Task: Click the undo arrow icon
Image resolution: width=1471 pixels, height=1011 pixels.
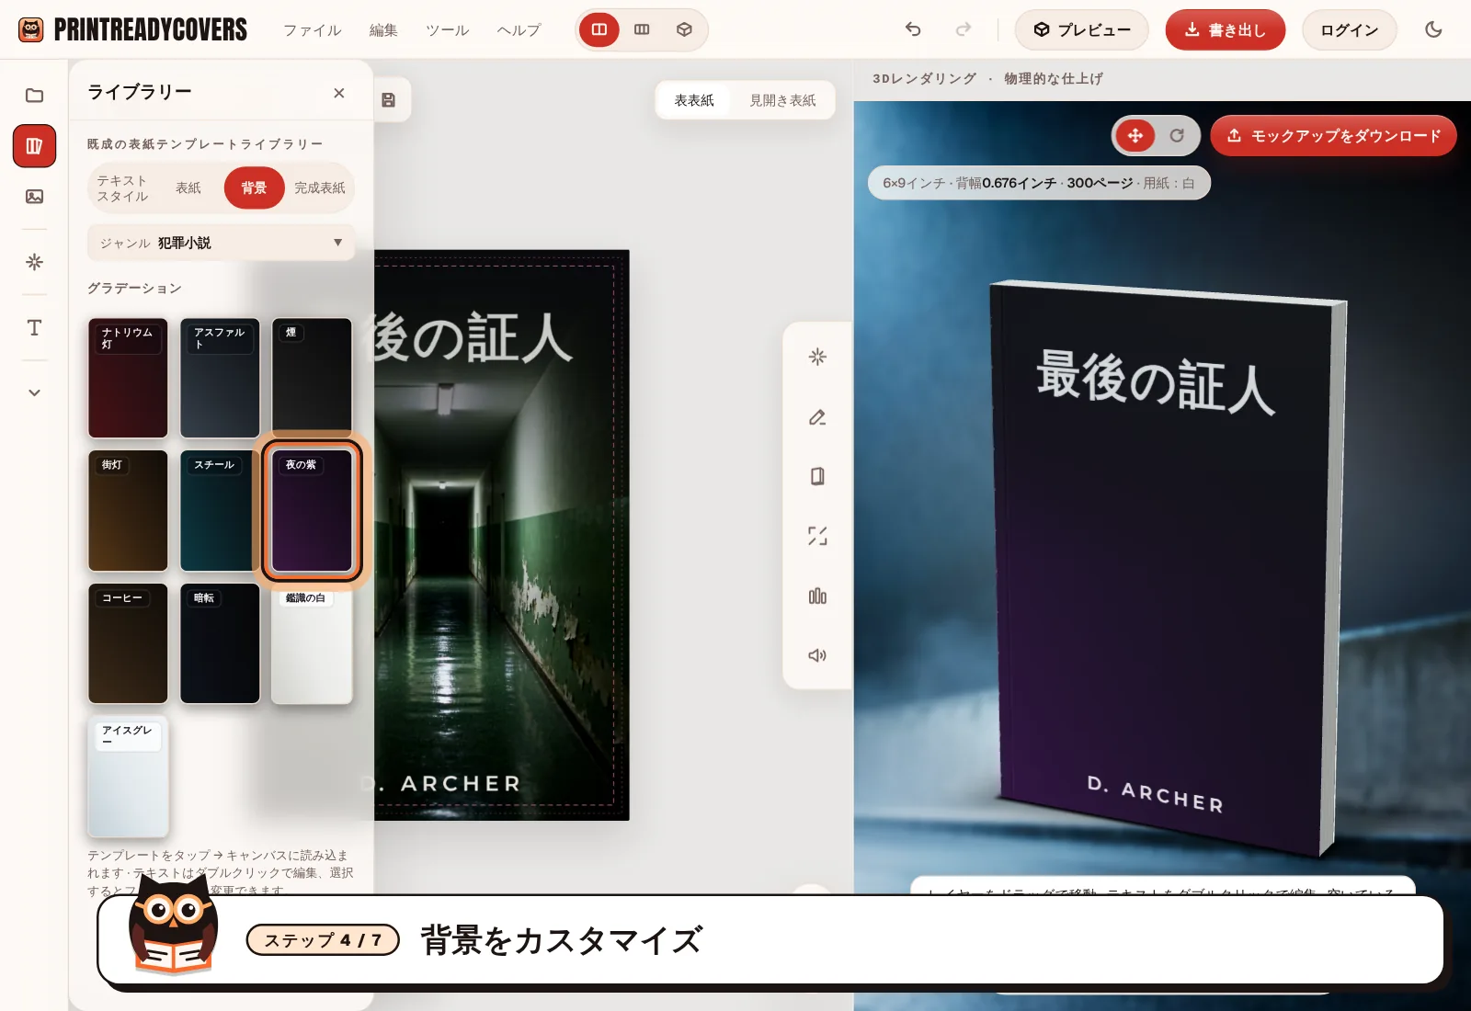Action: (913, 29)
